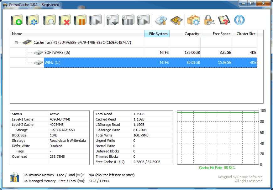Sort by the Cluster Size column header
The width and height of the screenshot is (273, 190).
pos(245,34)
